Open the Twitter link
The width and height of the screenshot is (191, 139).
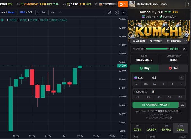click(156, 41)
